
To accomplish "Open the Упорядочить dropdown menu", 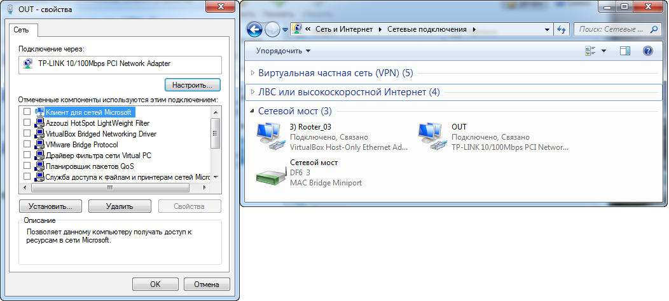I will pyautogui.click(x=284, y=51).
